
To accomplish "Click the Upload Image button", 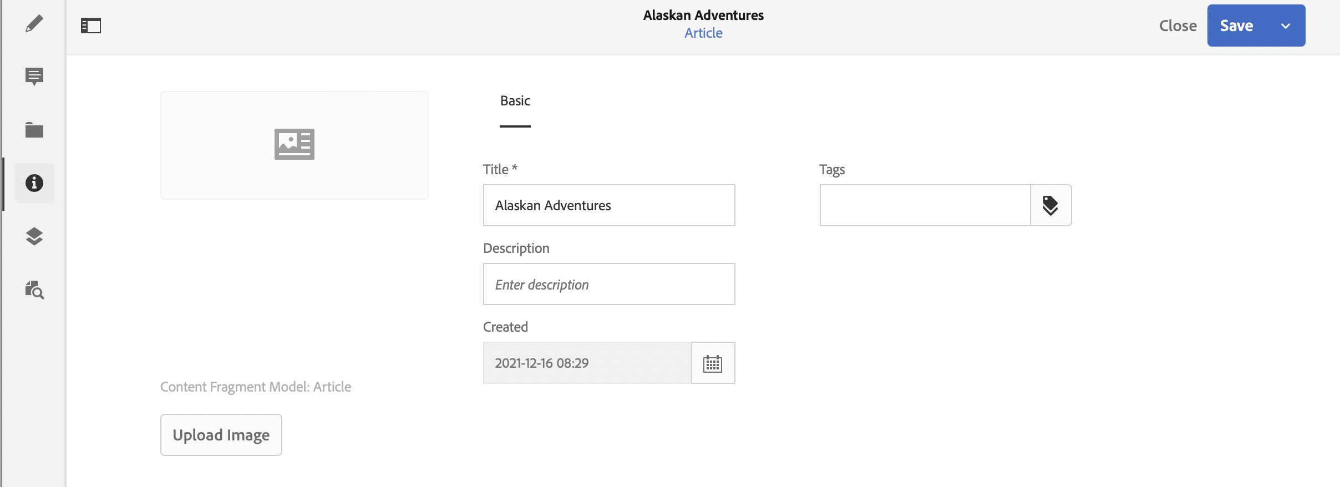I will [221, 435].
